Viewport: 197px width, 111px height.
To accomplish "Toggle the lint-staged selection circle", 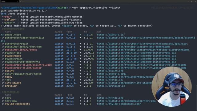I will 3,83.
